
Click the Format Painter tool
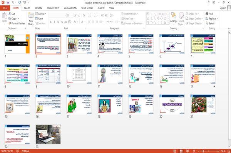pos(17,23)
